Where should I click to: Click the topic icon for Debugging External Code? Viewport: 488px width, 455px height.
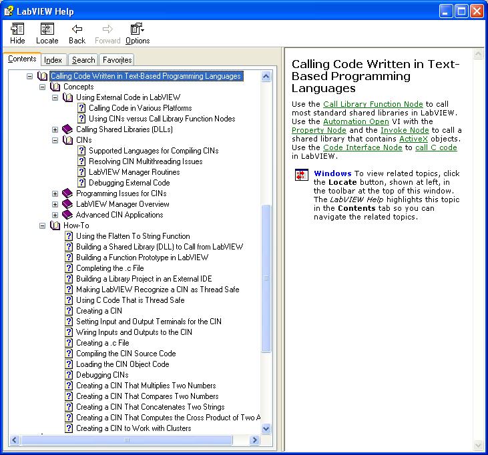(81, 183)
